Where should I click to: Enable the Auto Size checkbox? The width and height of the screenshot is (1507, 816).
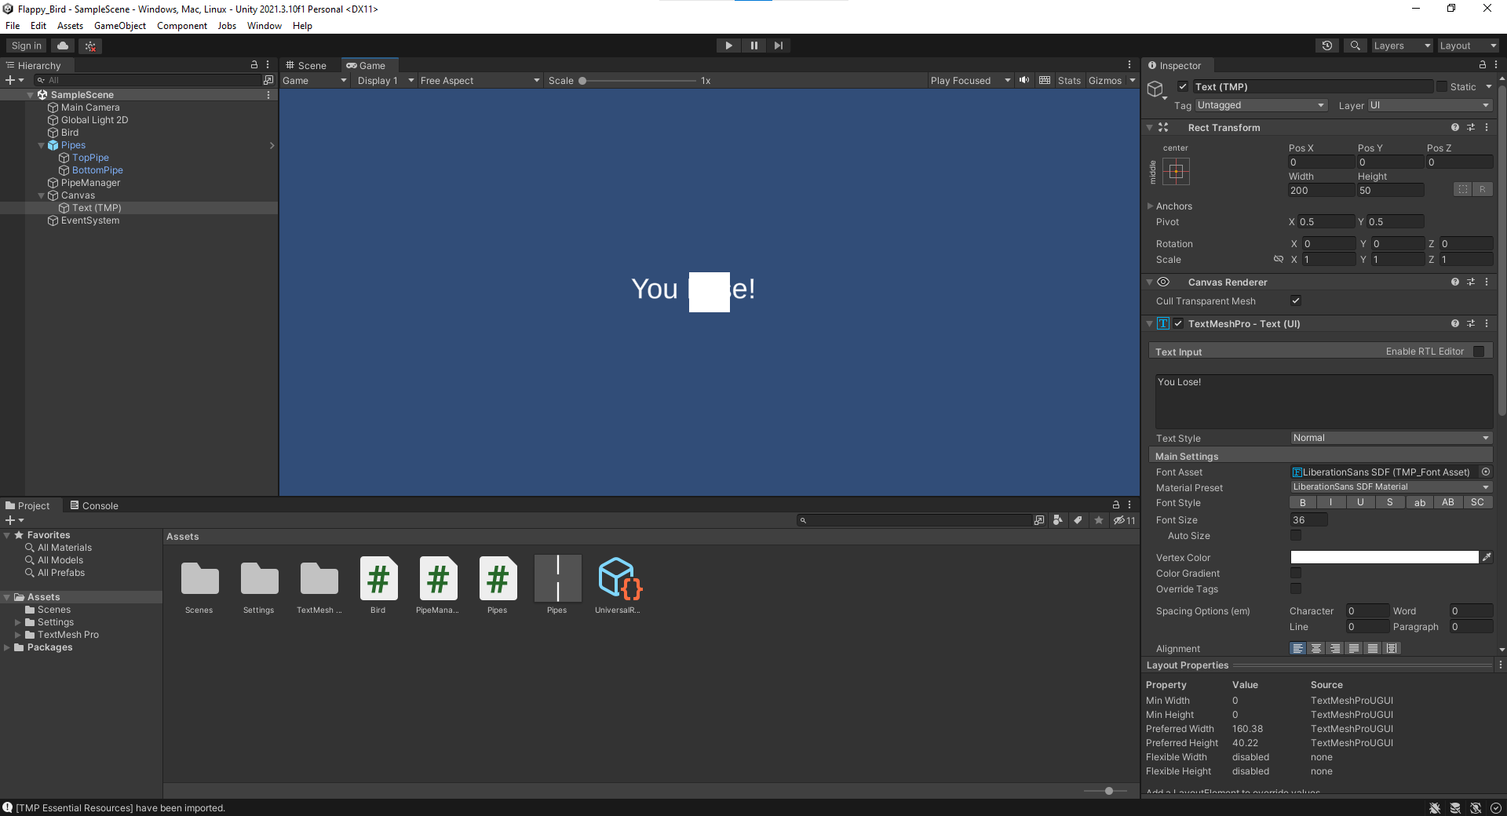click(1296, 535)
